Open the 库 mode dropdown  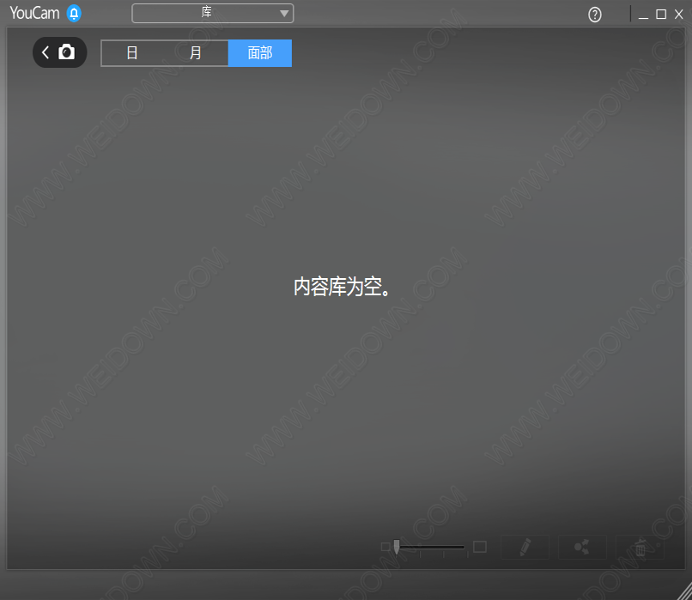[212, 13]
